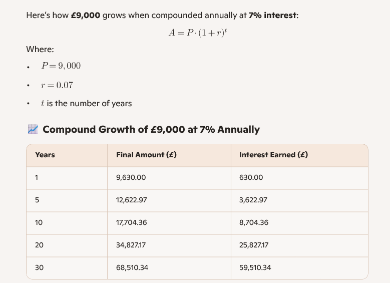Click the 9,630.00 final amount cell
The image size is (390, 283).
(x=131, y=178)
